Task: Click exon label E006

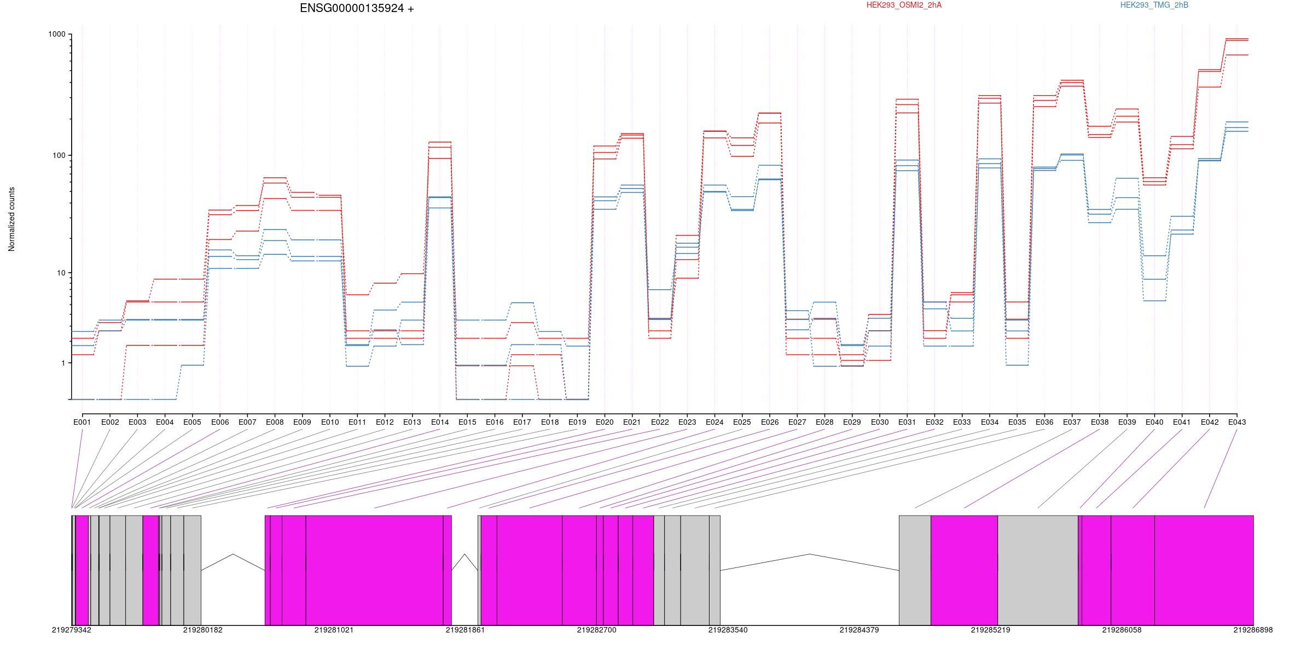Action: tap(220, 422)
